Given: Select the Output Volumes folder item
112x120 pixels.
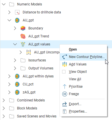Looking at the screenshot, I should pyautogui.click(x=41, y=68).
